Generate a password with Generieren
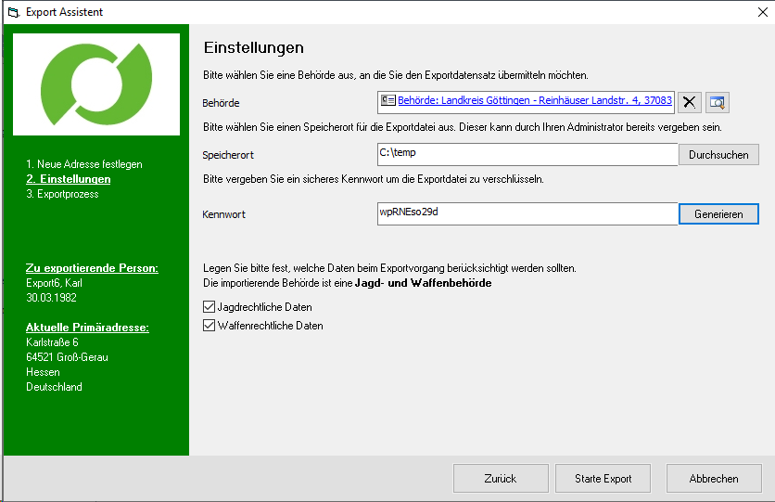This screenshot has width=775, height=502. click(x=718, y=213)
